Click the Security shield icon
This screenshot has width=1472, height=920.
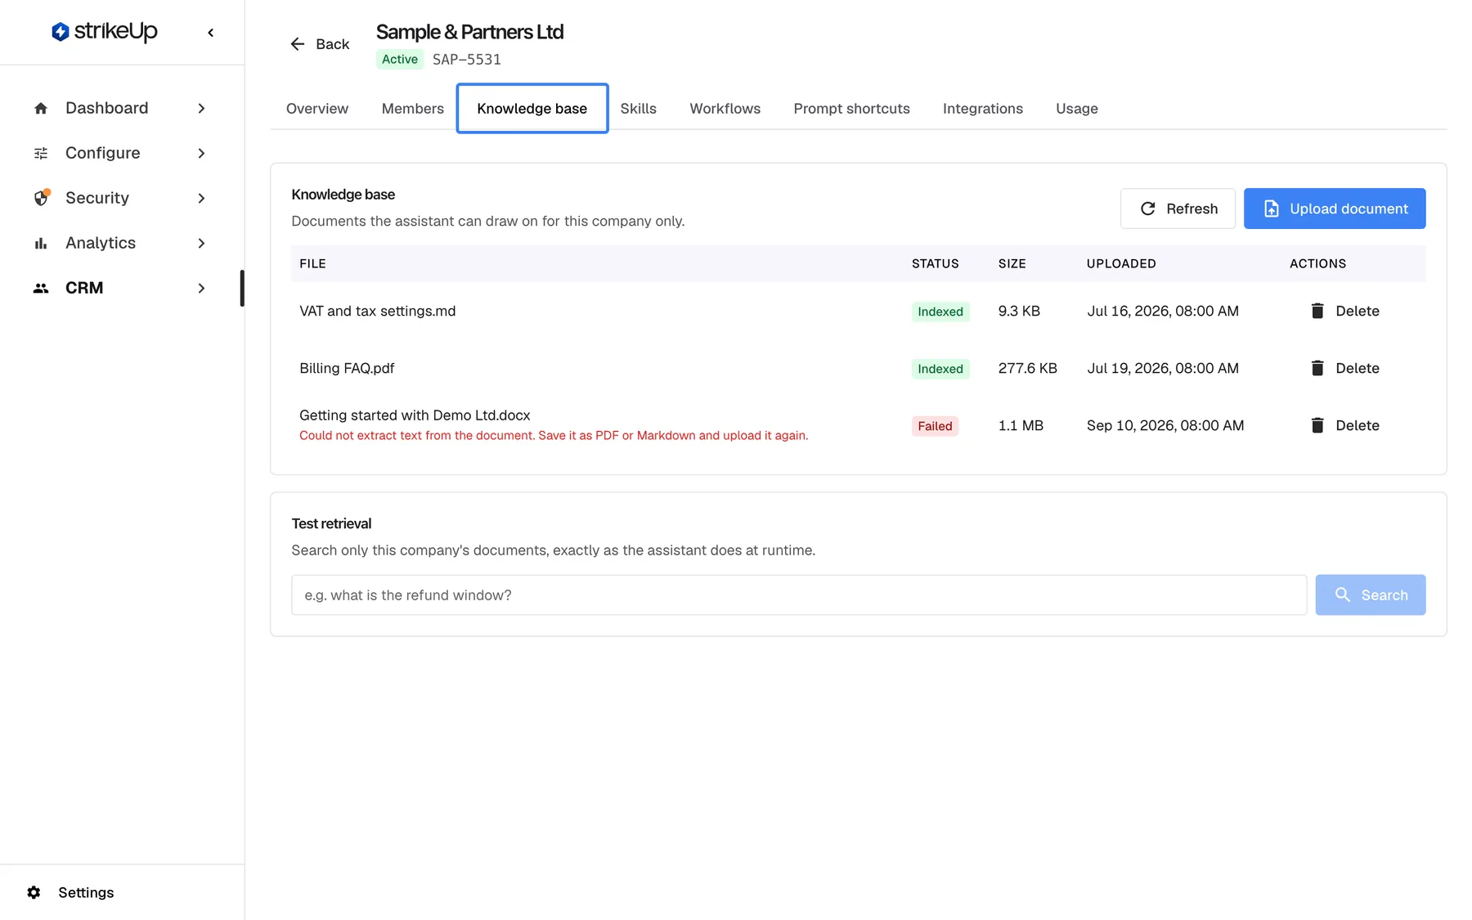pyautogui.click(x=41, y=198)
